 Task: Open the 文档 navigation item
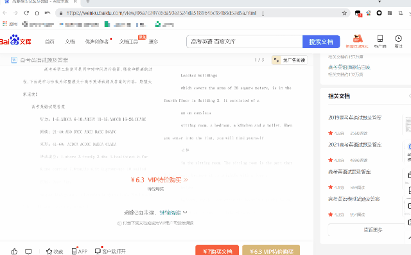(x=70, y=41)
